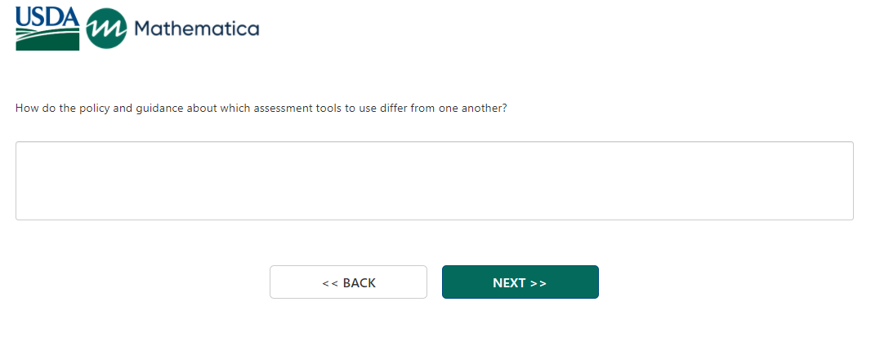871x364 pixels.
Task: Click inside the answer text box
Action: (x=434, y=180)
